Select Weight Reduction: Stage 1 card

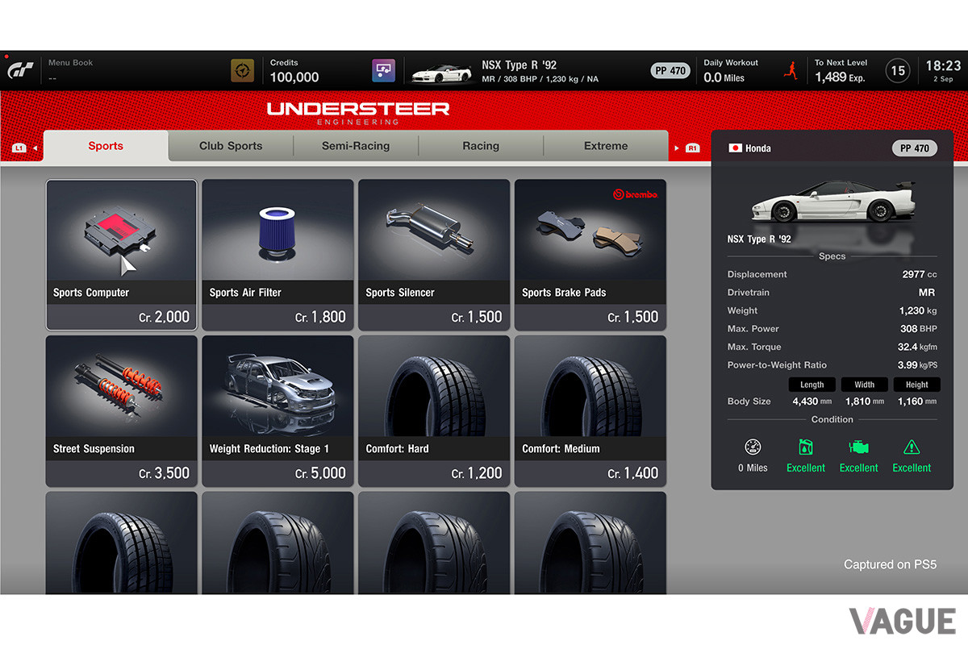click(x=277, y=411)
